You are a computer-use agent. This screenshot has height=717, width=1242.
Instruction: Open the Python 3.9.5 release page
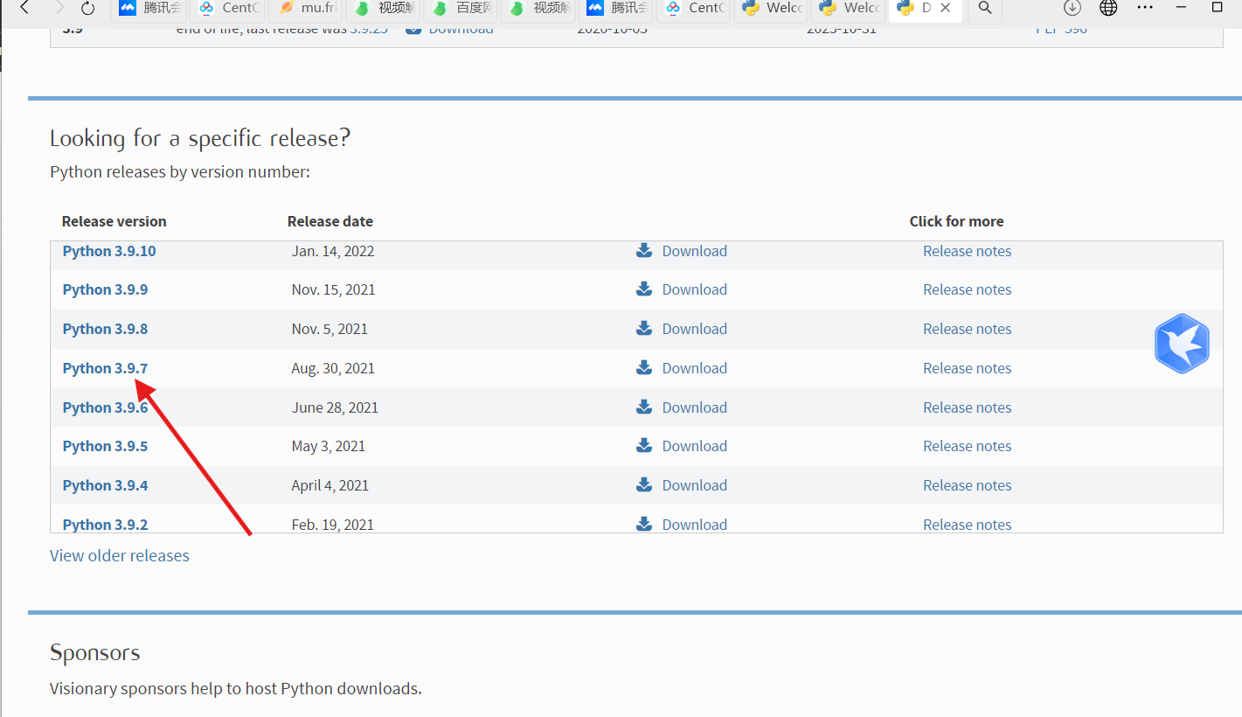coord(106,446)
